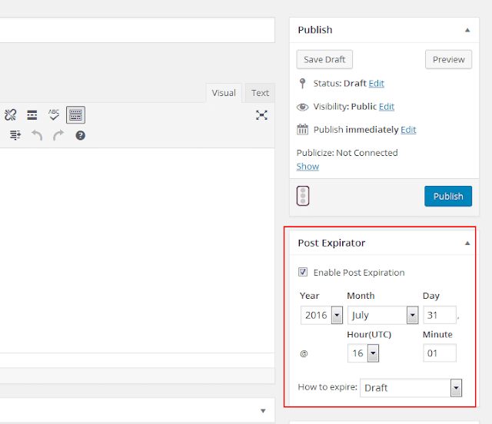Uncheck Enable Post Expiration checkbox
Viewport: 492px width, 424px height.
pos(303,272)
